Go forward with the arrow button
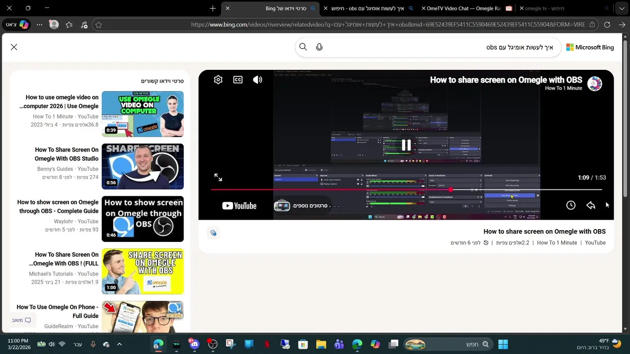 (x=622, y=25)
